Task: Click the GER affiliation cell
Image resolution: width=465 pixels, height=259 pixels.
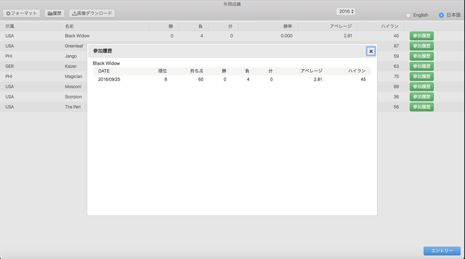Action: tap(9, 66)
